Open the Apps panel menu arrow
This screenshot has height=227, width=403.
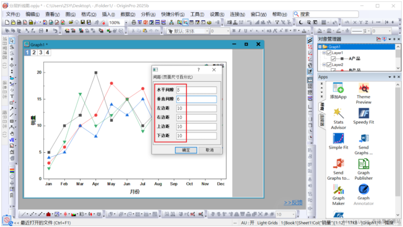[x=390, y=77]
